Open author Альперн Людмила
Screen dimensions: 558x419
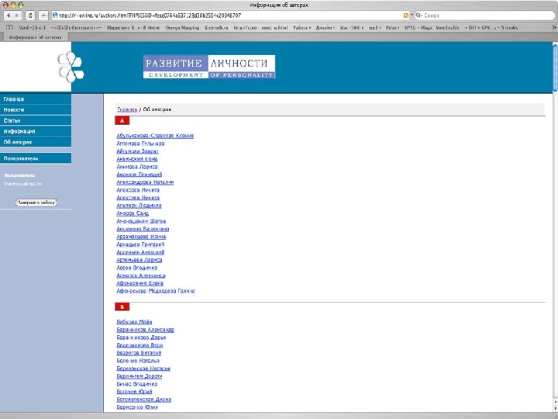(x=139, y=205)
